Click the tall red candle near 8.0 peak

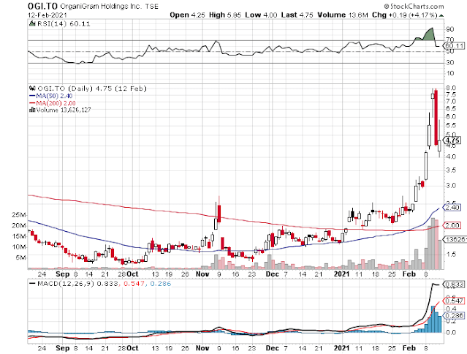click(436, 118)
